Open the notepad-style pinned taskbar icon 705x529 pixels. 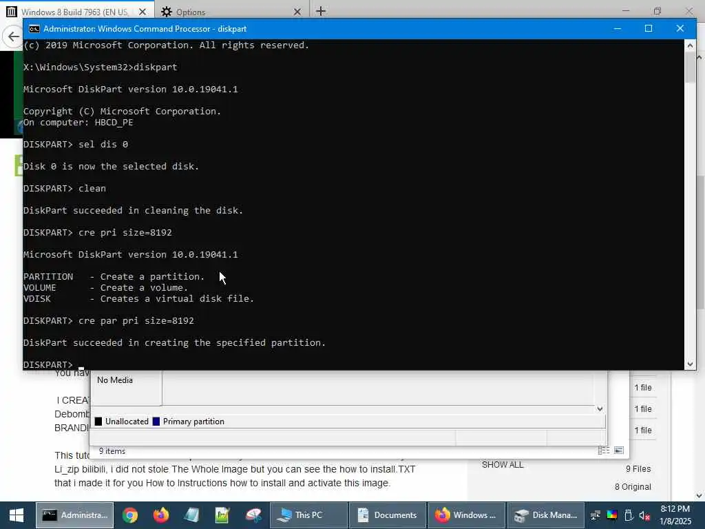[x=191, y=515]
